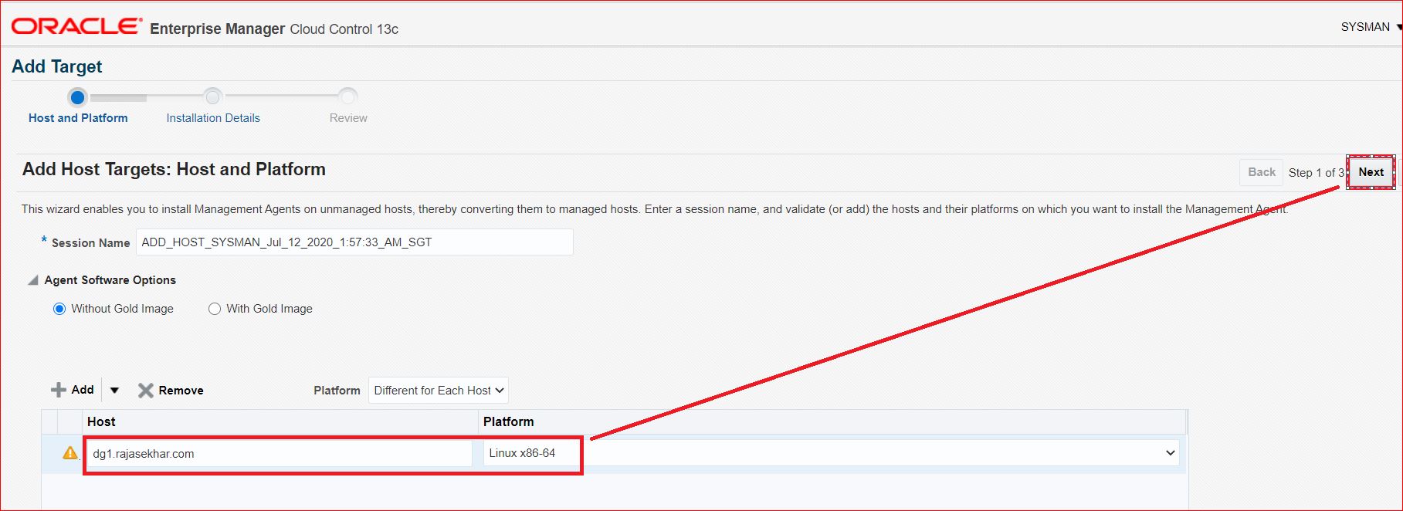Click the Next button
This screenshot has width=1403, height=511.
pos(1371,172)
